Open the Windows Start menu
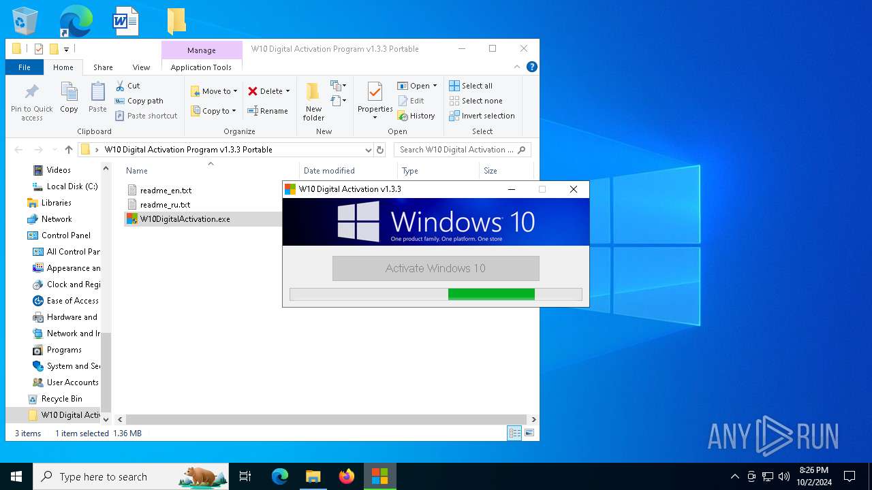The width and height of the screenshot is (872, 490). [x=16, y=476]
